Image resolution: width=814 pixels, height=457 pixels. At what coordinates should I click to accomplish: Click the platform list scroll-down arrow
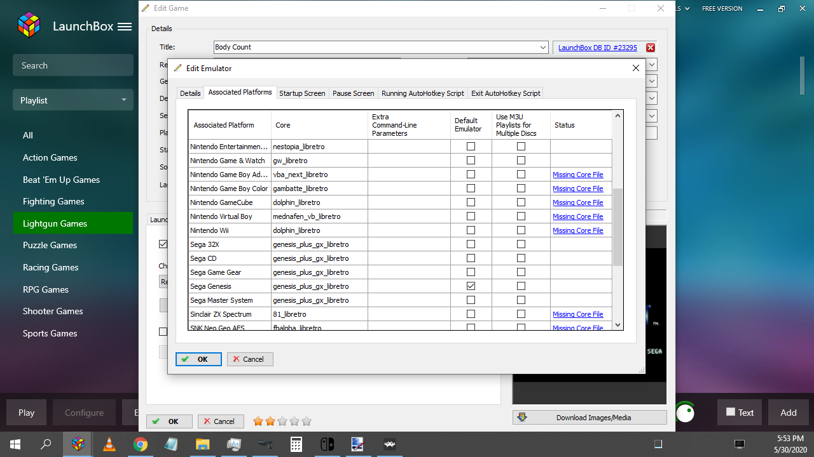coord(617,324)
